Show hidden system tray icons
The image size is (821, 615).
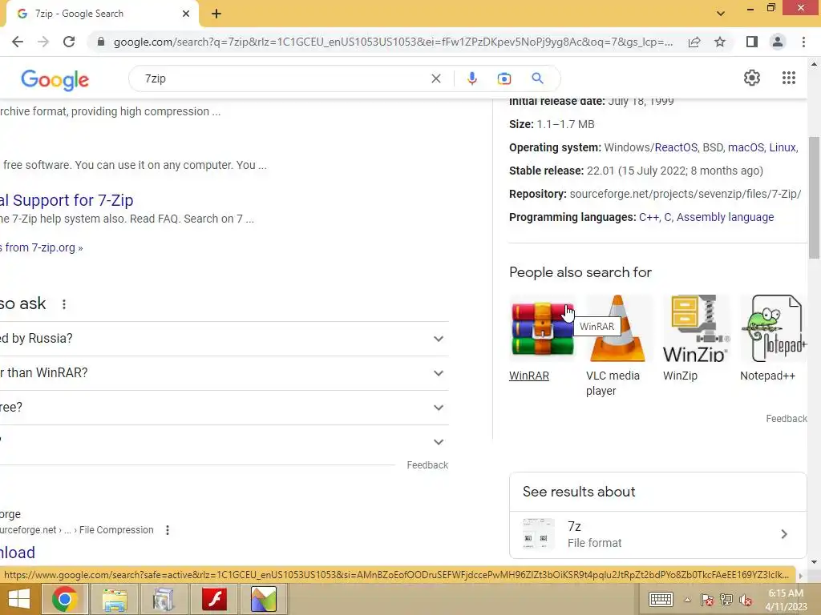[x=687, y=600]
